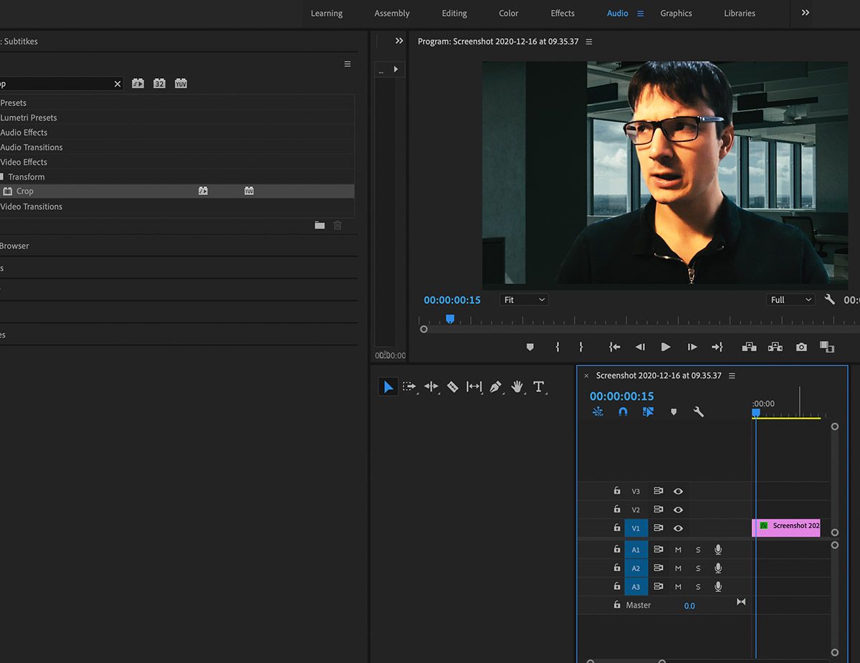This screenshot has height=663, width=860.
Task: Click the Add Marker button in Program Monitor
Action: coord(530,347)
